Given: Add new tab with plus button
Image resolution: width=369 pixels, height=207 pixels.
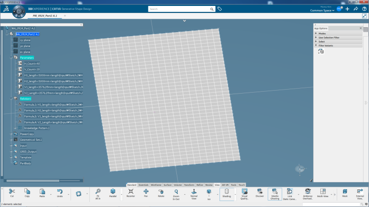Looking at the screenshot, I should tap(65, 16).
